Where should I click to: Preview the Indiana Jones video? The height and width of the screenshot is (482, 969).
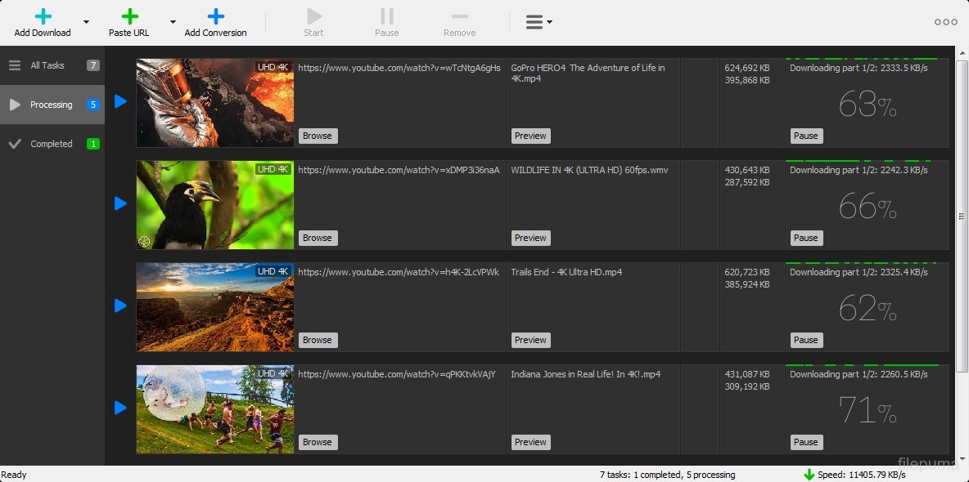(530, 442)
